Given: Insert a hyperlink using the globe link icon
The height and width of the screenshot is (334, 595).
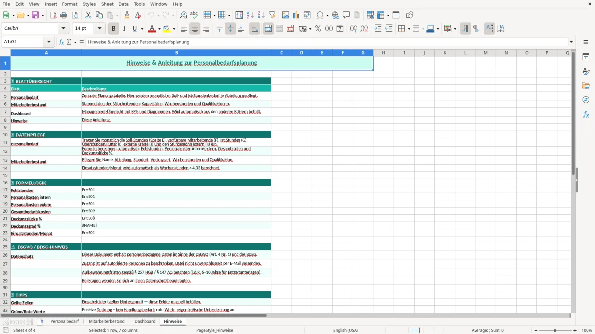Looking at the screenshot, I should pos(335,15).
